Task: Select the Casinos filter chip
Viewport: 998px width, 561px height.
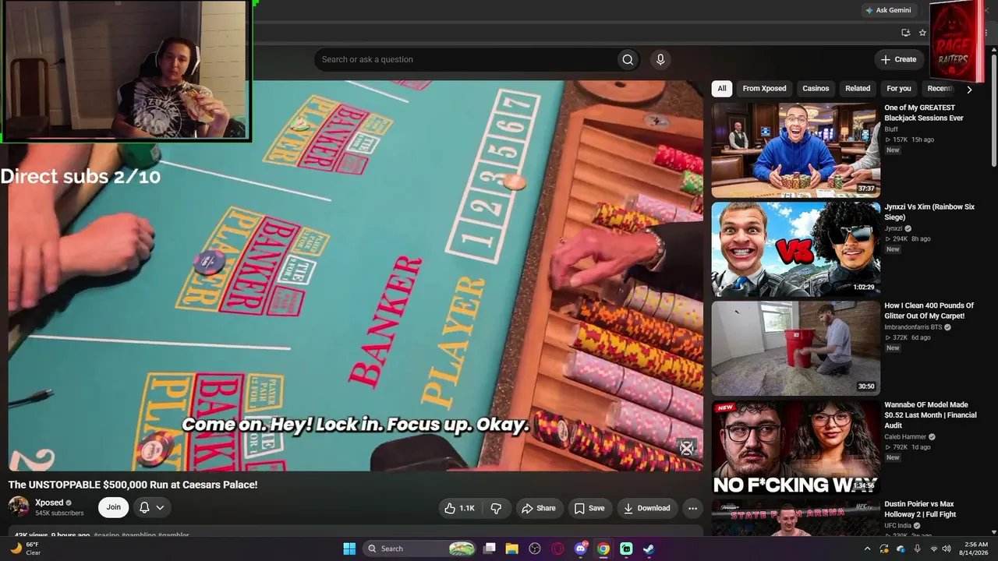Action: 816,88
